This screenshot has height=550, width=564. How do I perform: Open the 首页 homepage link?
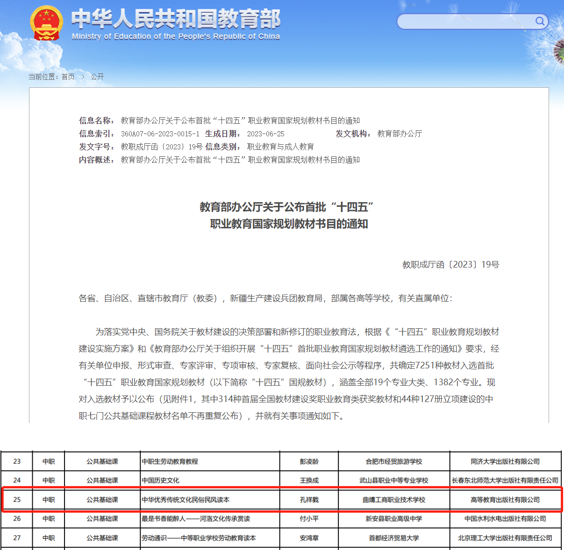[68, 77]
